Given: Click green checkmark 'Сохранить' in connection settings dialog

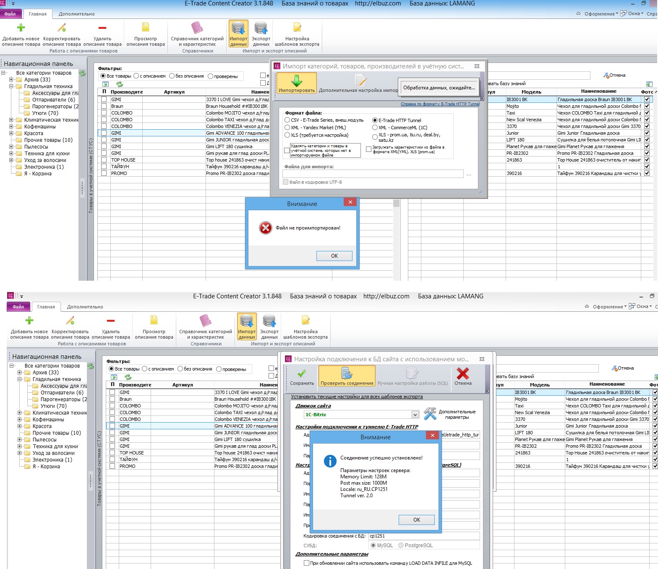Looking at the screenshot, I should (302, 376).
